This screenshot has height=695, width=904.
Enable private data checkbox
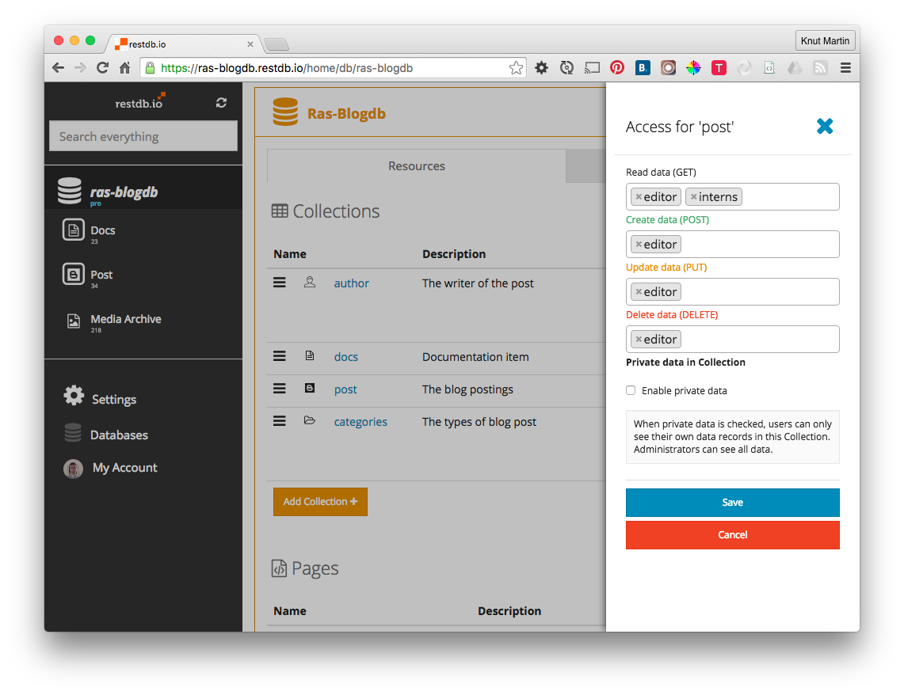pos(631,390)
